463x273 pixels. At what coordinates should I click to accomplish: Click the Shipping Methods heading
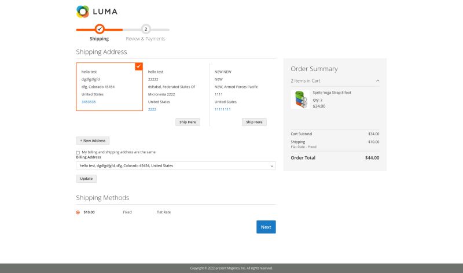(x=102, y=197)
